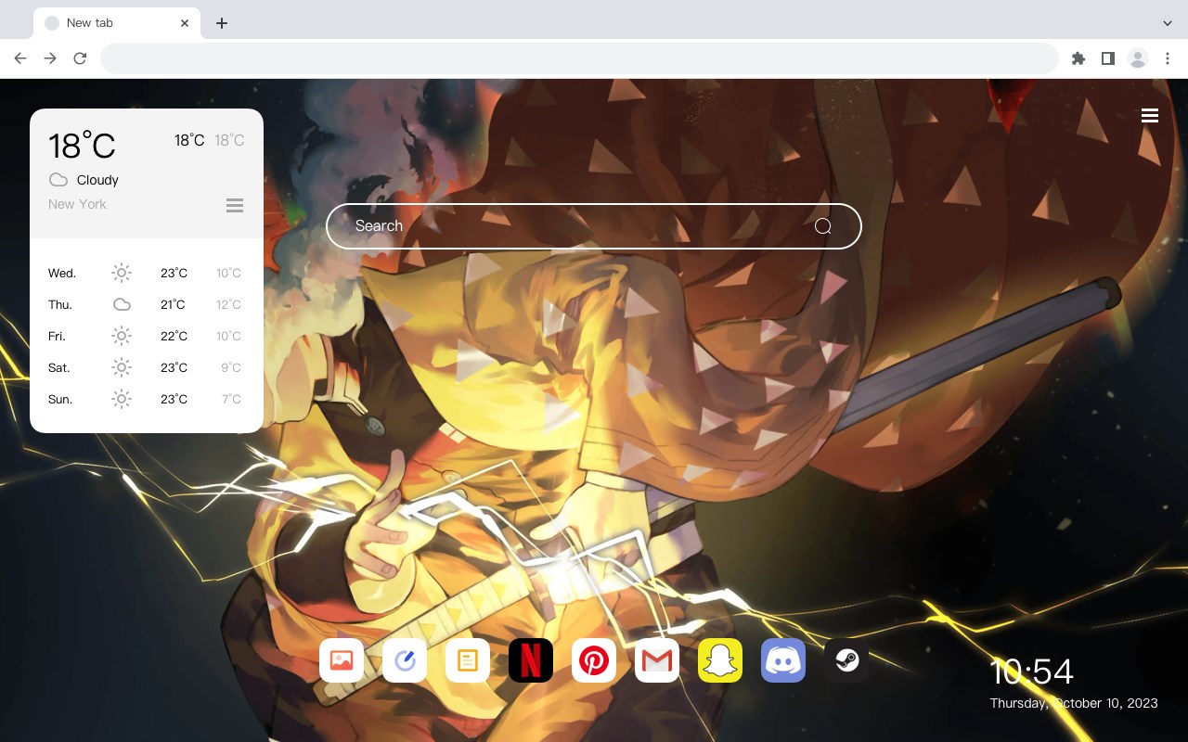
Task: Open Chrome's three-dot menu
Action: pos(1168,58)
